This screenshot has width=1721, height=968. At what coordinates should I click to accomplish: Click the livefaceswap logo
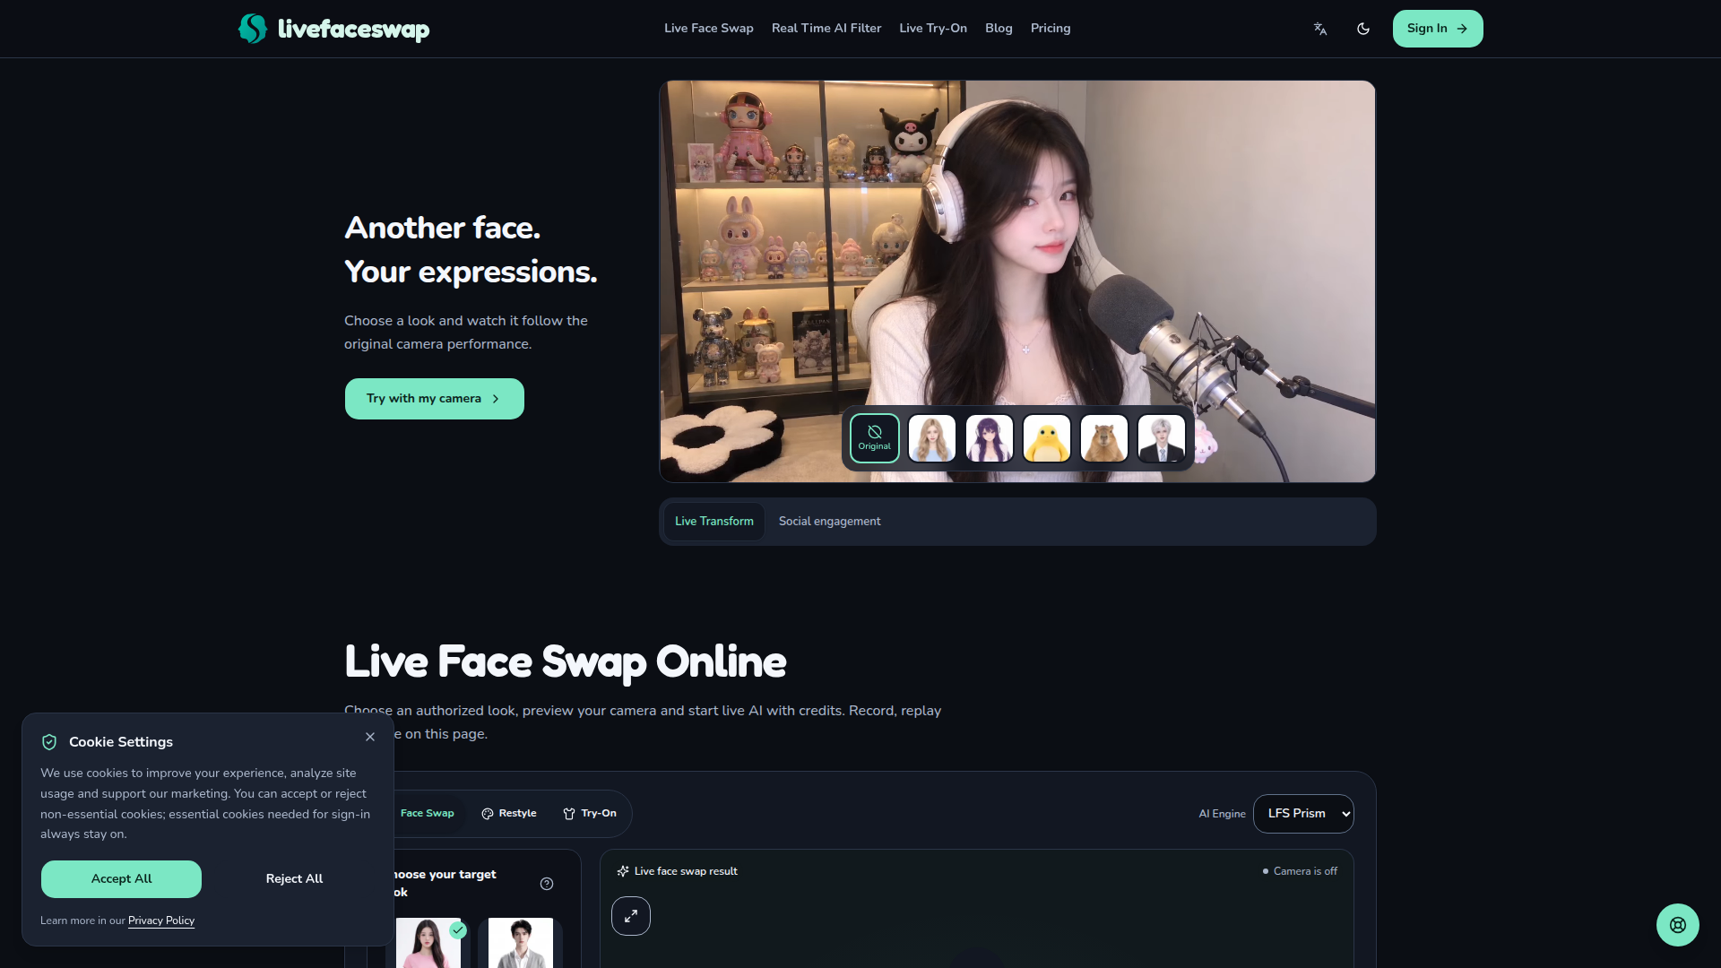[x=333, y=29]
